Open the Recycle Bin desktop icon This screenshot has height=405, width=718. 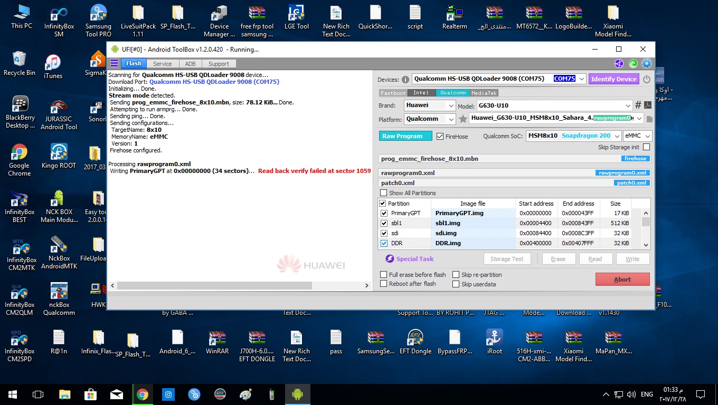click(x=20, y=63)
